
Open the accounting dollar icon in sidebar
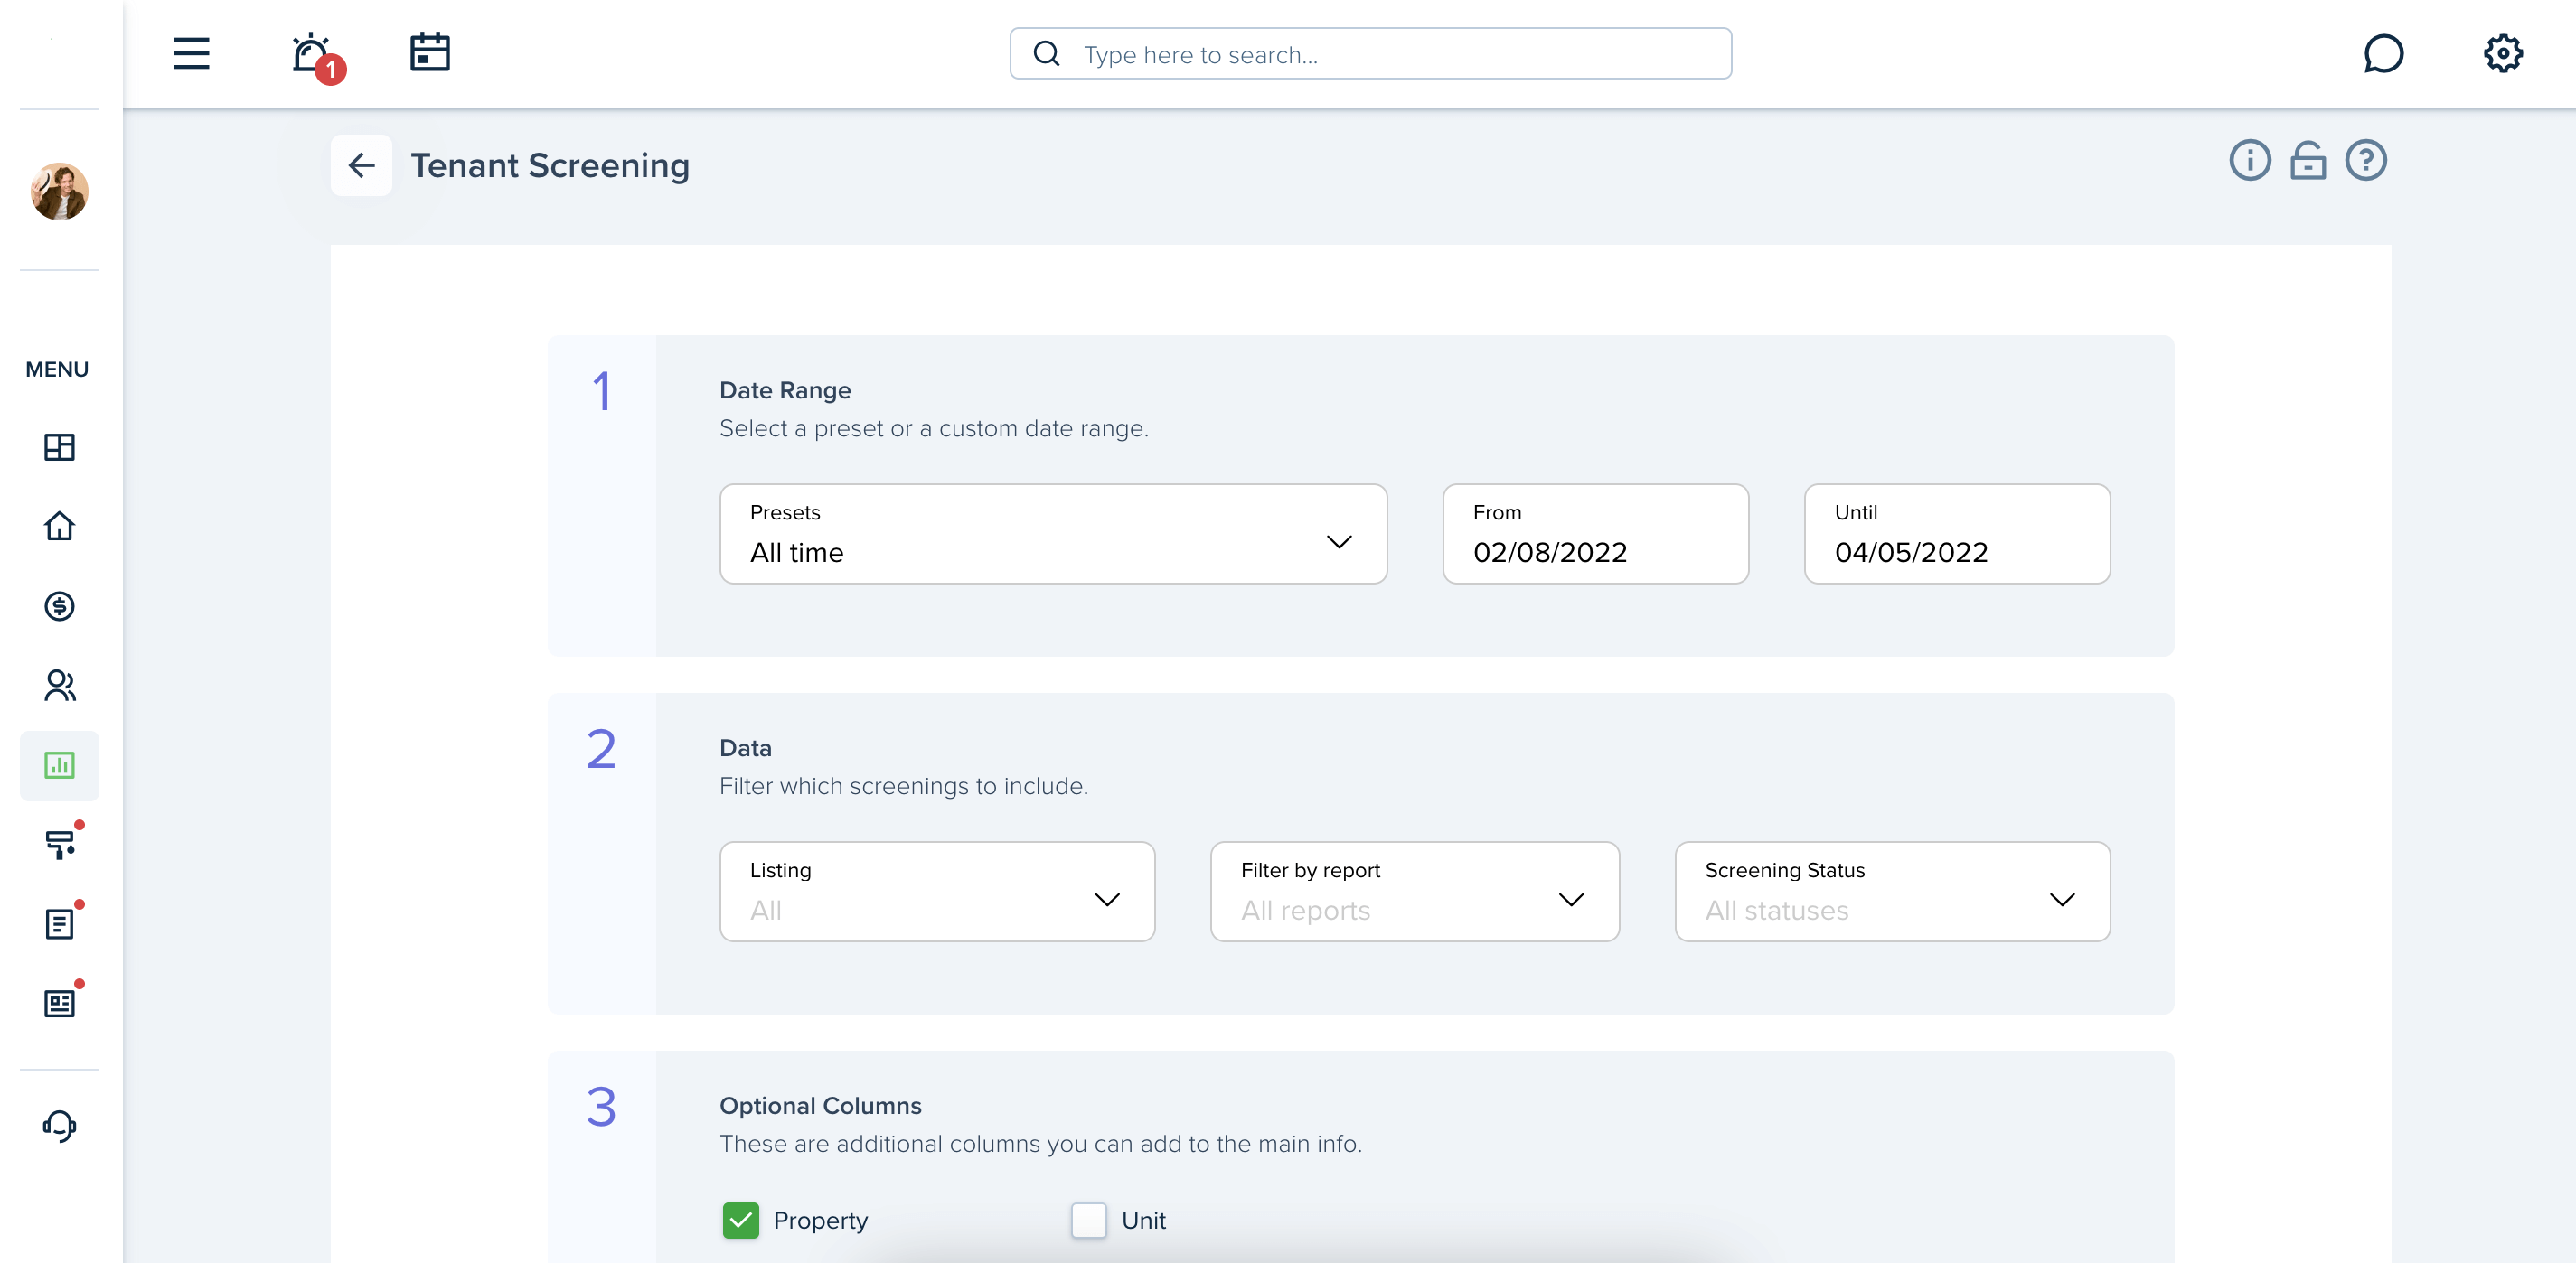click(x=60, y=605)
